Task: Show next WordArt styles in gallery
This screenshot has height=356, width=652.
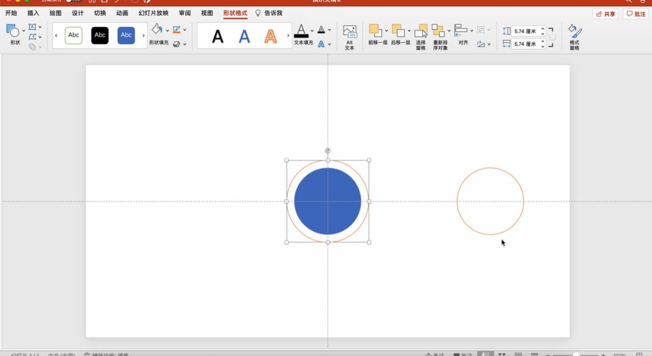Action: coord(288,36)
